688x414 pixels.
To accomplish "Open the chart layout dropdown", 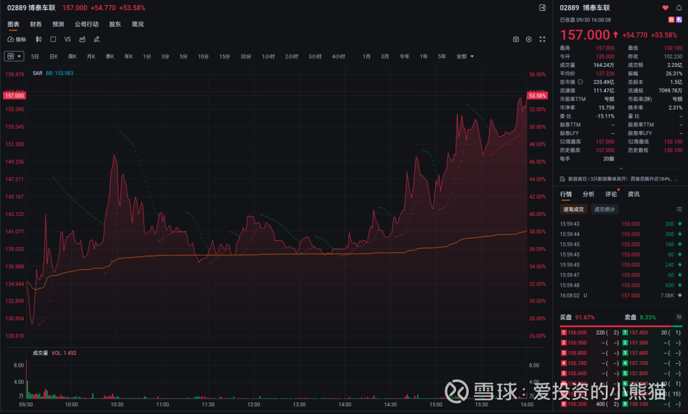I will click(14, 57).
